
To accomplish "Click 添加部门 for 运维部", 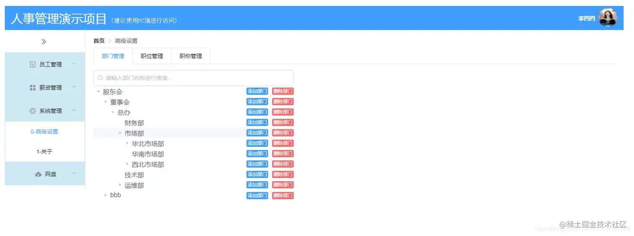I will [x=257, y=185].
